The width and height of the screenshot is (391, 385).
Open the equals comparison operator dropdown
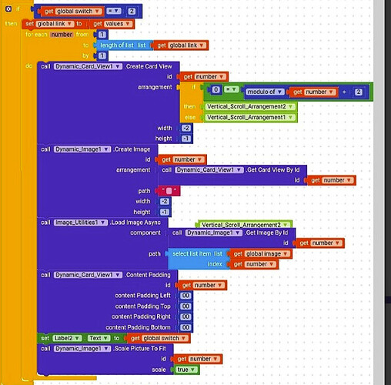coord(114,11)
